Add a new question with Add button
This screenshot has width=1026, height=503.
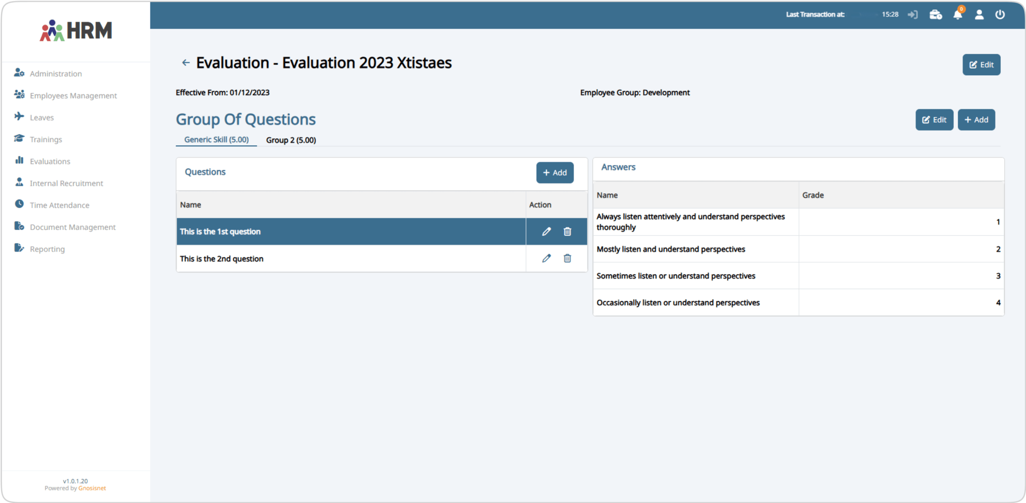(x=554, y=173)
